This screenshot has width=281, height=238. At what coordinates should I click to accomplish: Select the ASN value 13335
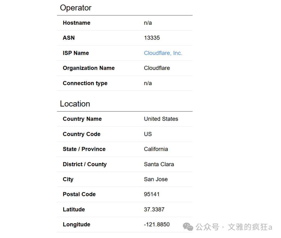coord(152,38)
